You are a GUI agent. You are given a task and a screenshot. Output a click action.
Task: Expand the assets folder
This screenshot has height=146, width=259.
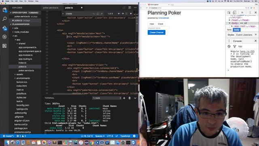point(15,74)
